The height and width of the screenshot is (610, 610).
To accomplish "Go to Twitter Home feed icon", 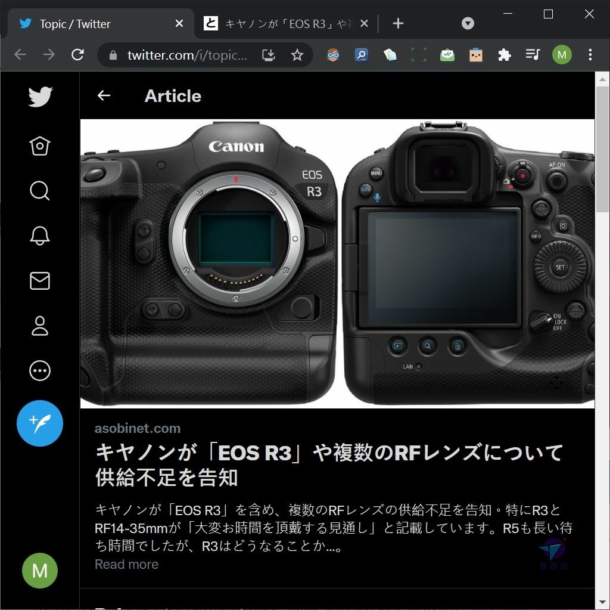I will tap(40, 146).
